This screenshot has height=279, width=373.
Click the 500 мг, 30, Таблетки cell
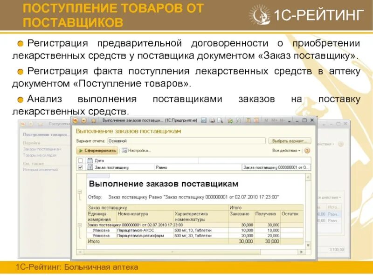pyautogui.click(x=201, y=236)
